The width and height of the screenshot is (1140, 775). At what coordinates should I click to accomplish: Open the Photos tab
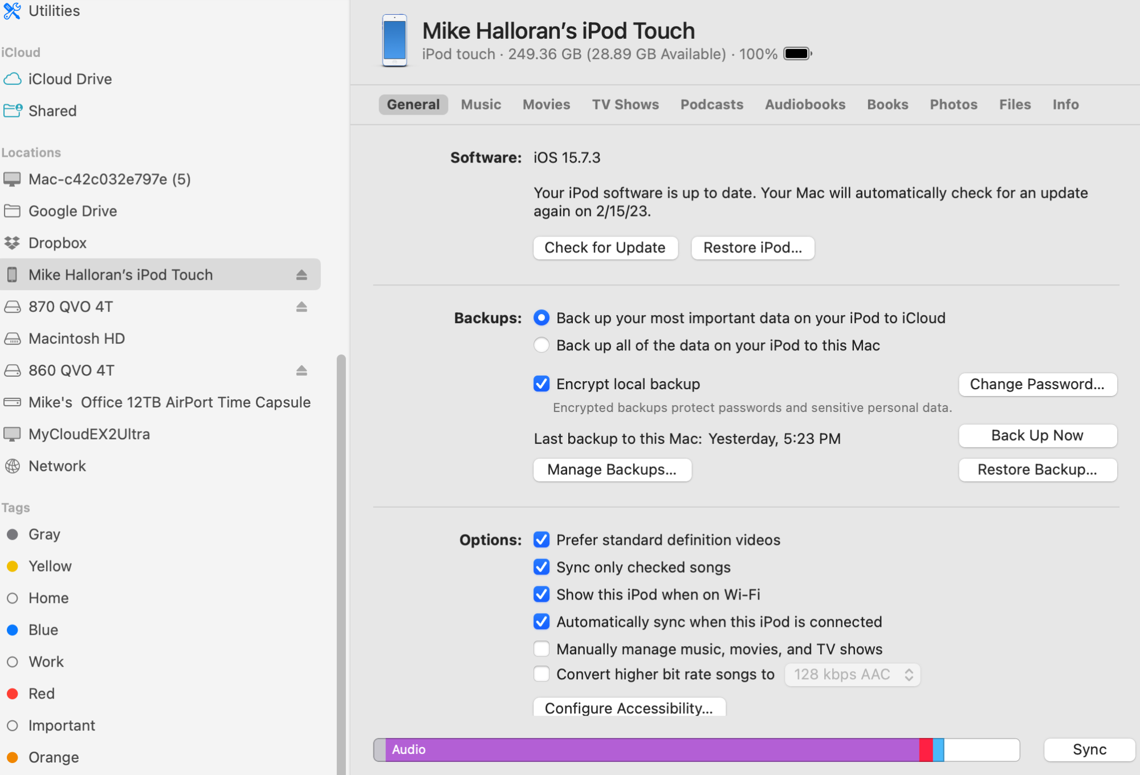click(953, 104)
